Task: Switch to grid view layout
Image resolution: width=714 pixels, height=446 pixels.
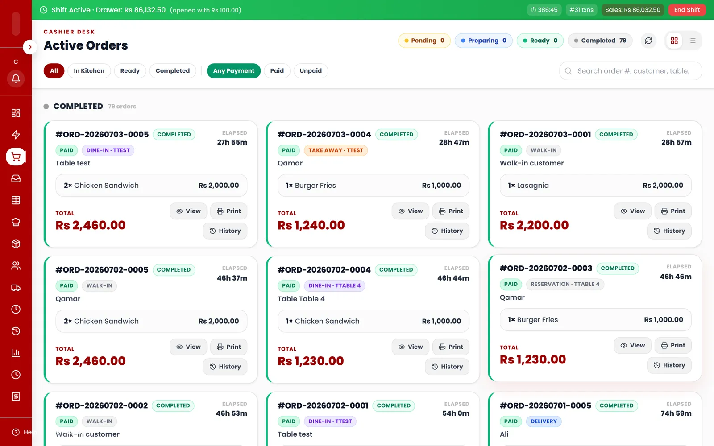Action: (674, 41)
